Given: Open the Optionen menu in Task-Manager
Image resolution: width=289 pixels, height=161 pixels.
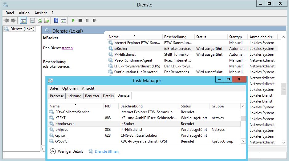Looking at the screenshot, I should (x=70, y=88).
